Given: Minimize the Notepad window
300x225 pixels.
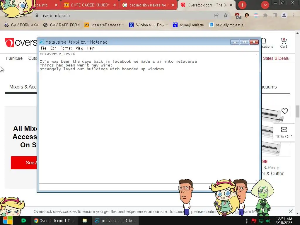Looking at the screenshot, I should pos(235,42).
